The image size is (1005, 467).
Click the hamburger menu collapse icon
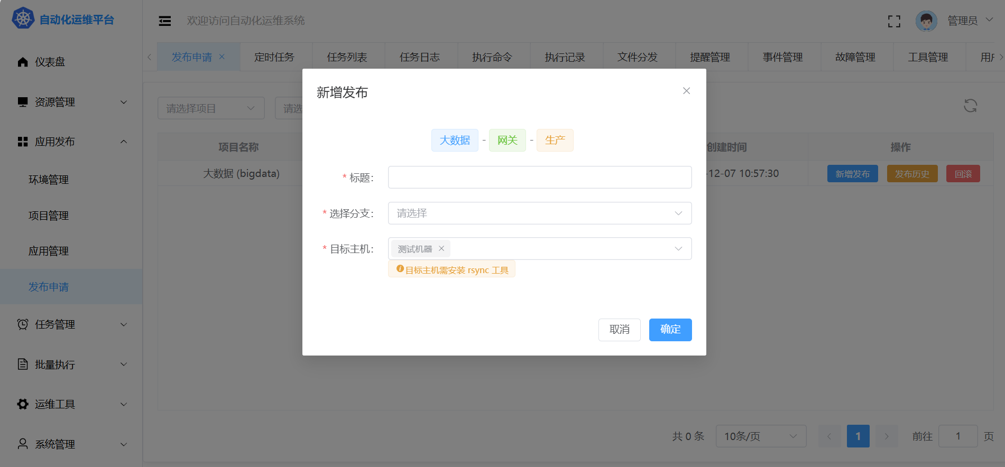point(165,21)
